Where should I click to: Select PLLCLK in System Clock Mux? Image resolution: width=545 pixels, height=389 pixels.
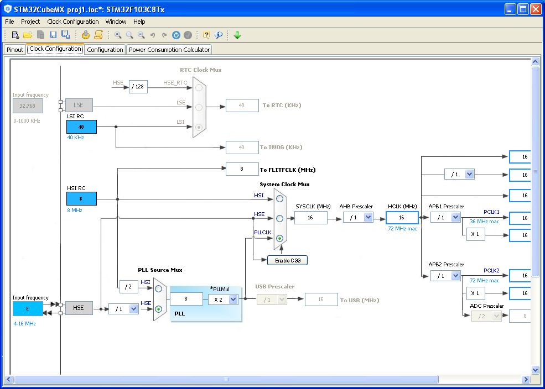point(279,238)
